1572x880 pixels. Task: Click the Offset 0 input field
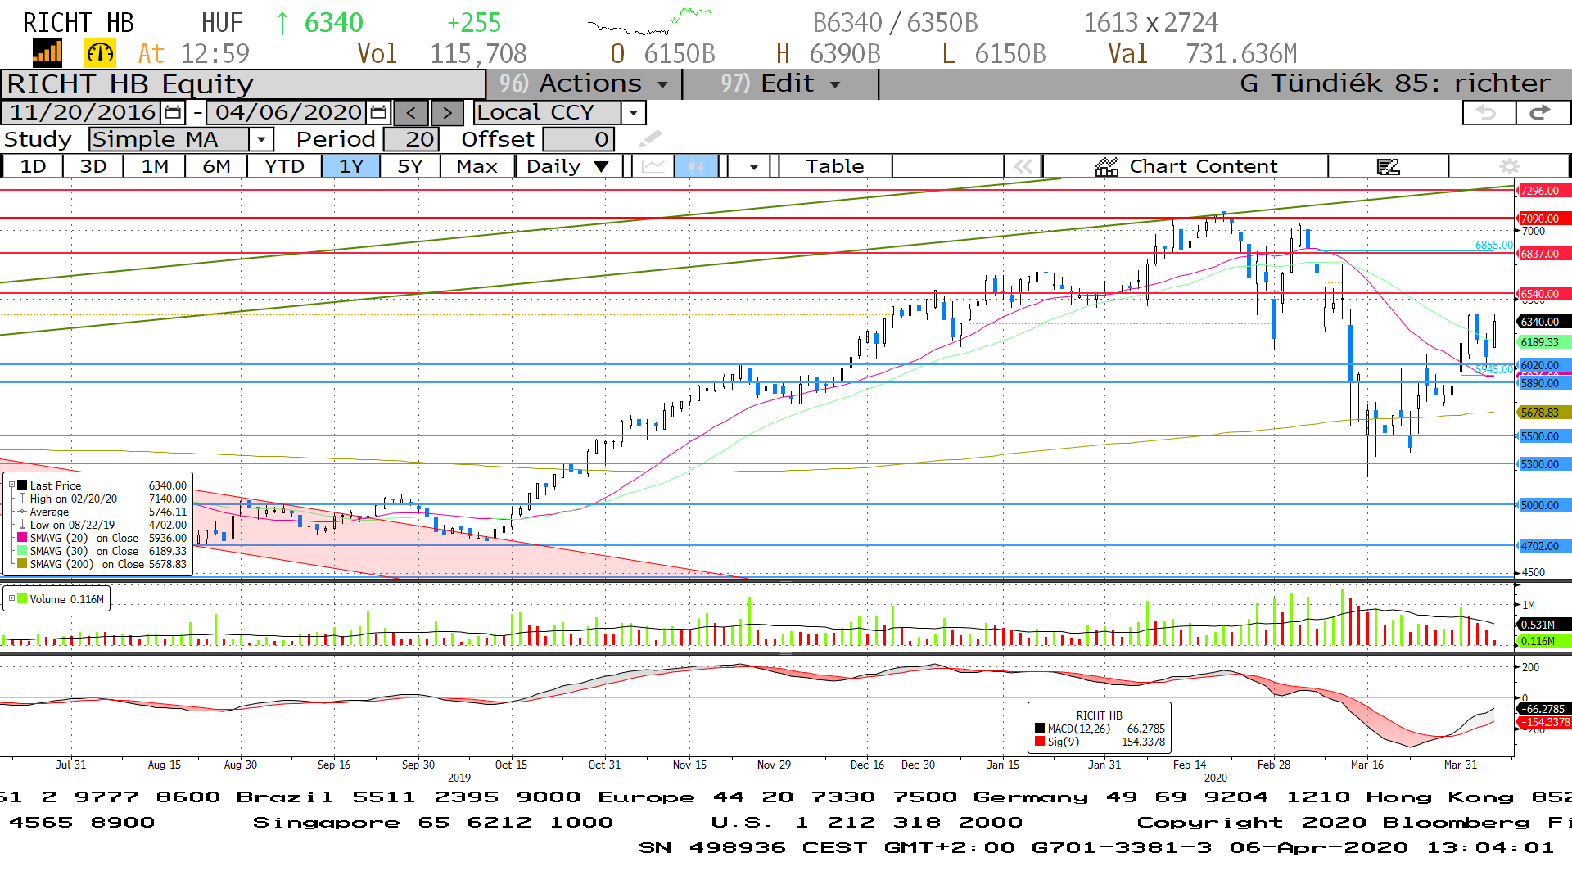click(x=578, y=139)
